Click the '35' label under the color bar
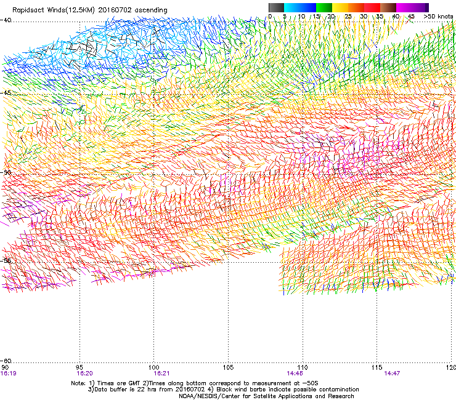Viewport: 456px width, 400px height. point(380,16)
